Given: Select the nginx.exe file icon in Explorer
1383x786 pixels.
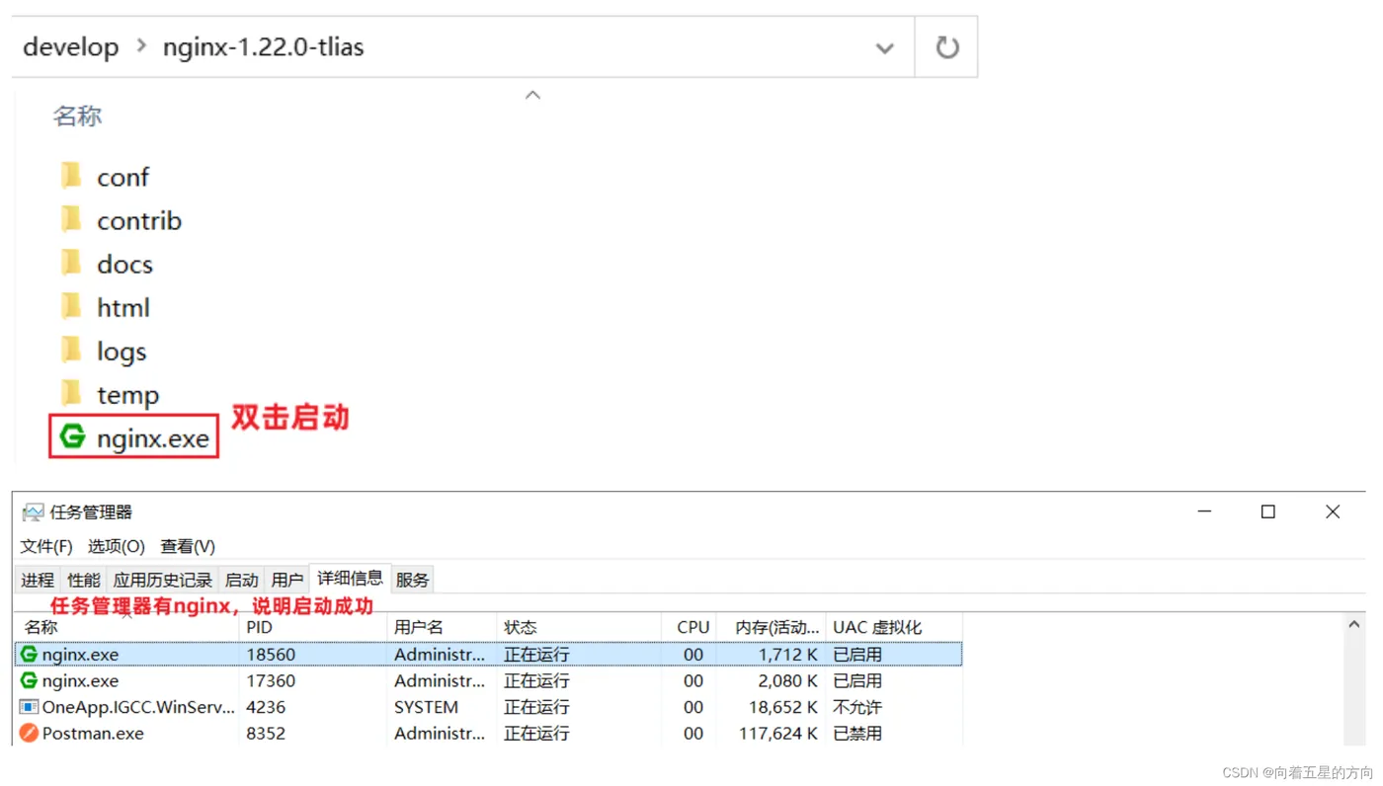Looking at the screenshot, I should (x=72, y=436).
